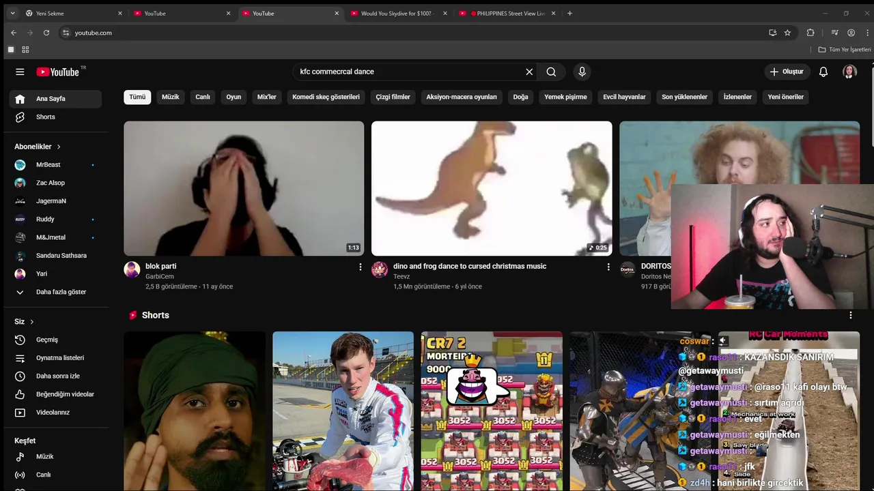Select the Oyun filter chip

(x=234, y=97)
